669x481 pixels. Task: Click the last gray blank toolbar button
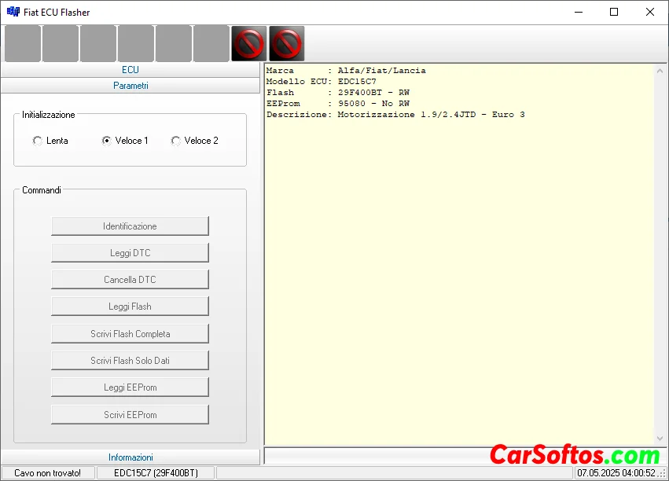coord(211,43)
